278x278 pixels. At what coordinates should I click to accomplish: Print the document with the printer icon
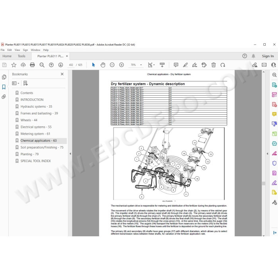(32, 65)
